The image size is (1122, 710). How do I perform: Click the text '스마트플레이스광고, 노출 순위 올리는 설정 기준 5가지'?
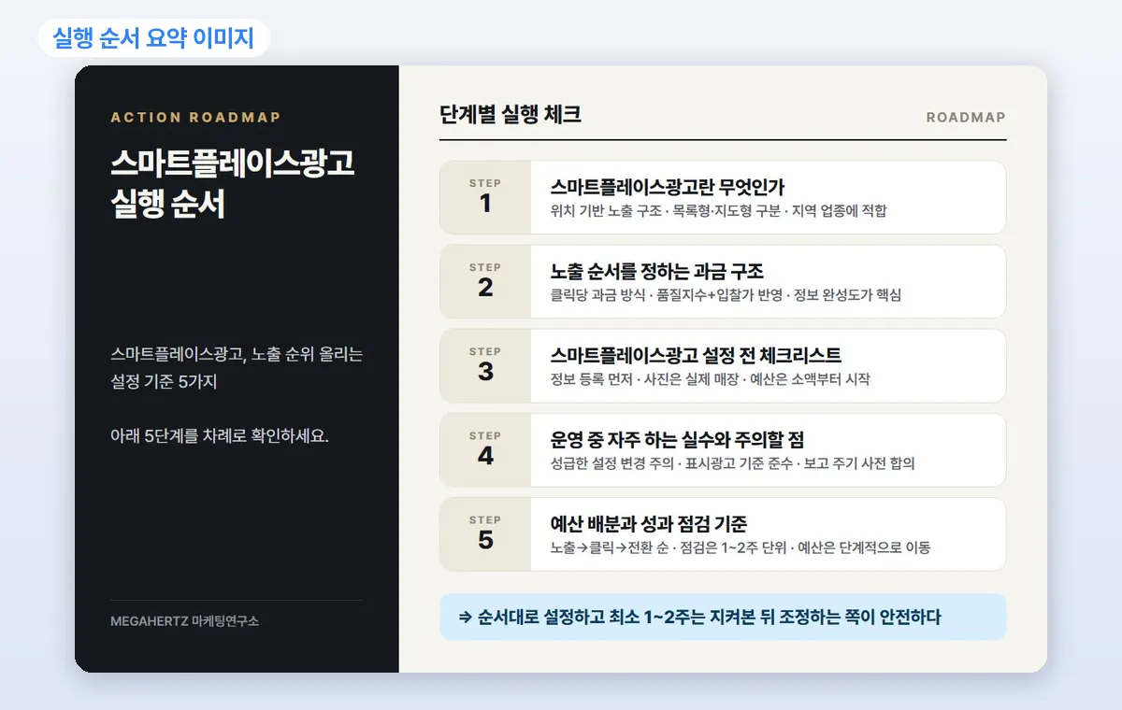coord(237,368)
